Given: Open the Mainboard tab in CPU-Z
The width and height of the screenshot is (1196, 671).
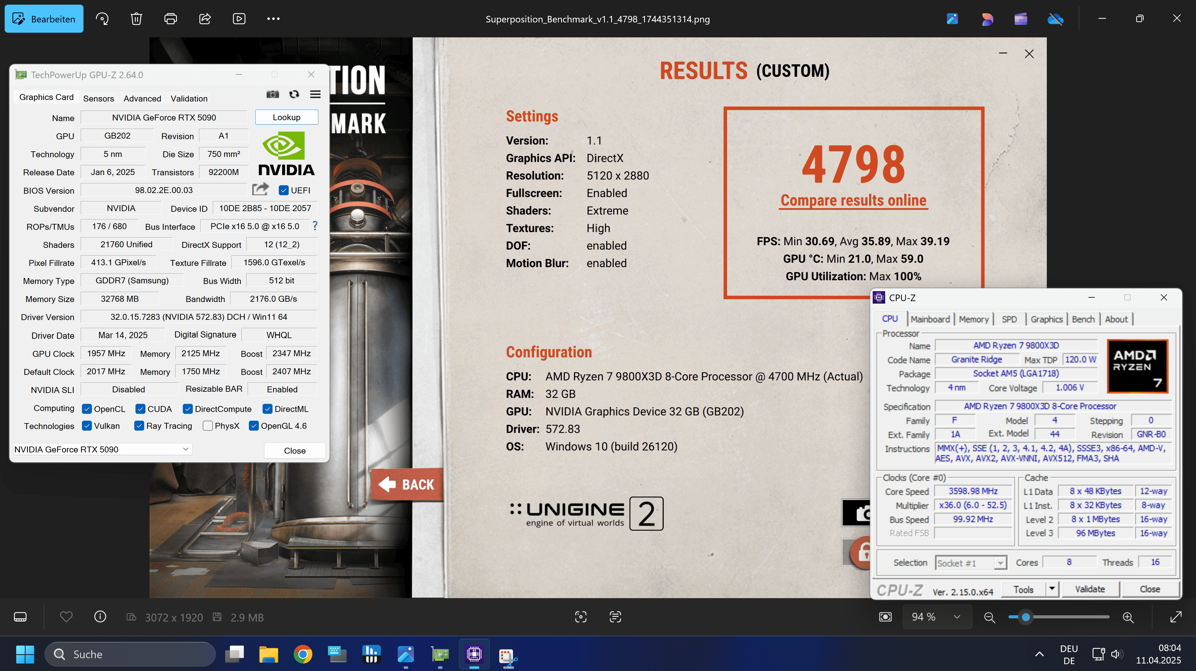Looking at the screenshot, I should coord(930,319).
